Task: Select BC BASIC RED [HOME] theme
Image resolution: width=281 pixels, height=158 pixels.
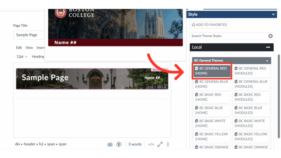Action: tap(212, 97)
